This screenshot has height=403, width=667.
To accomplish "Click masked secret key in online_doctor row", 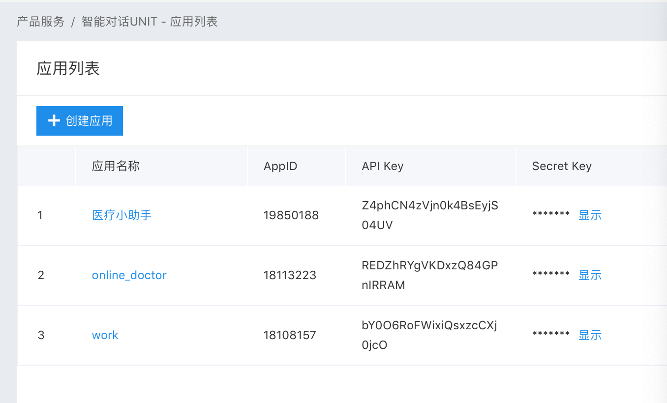I will tap(551, 275).
